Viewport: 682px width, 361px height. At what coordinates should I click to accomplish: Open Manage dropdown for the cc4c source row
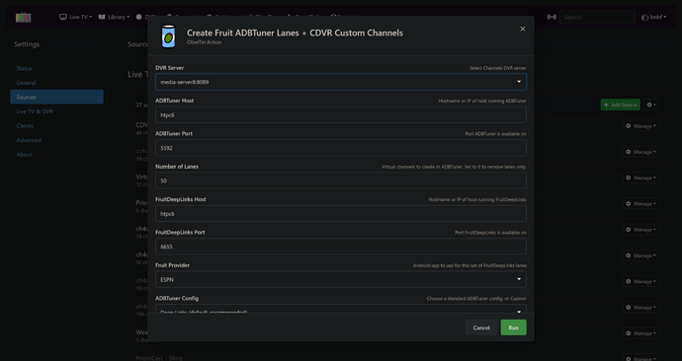(x=640, y=152)
